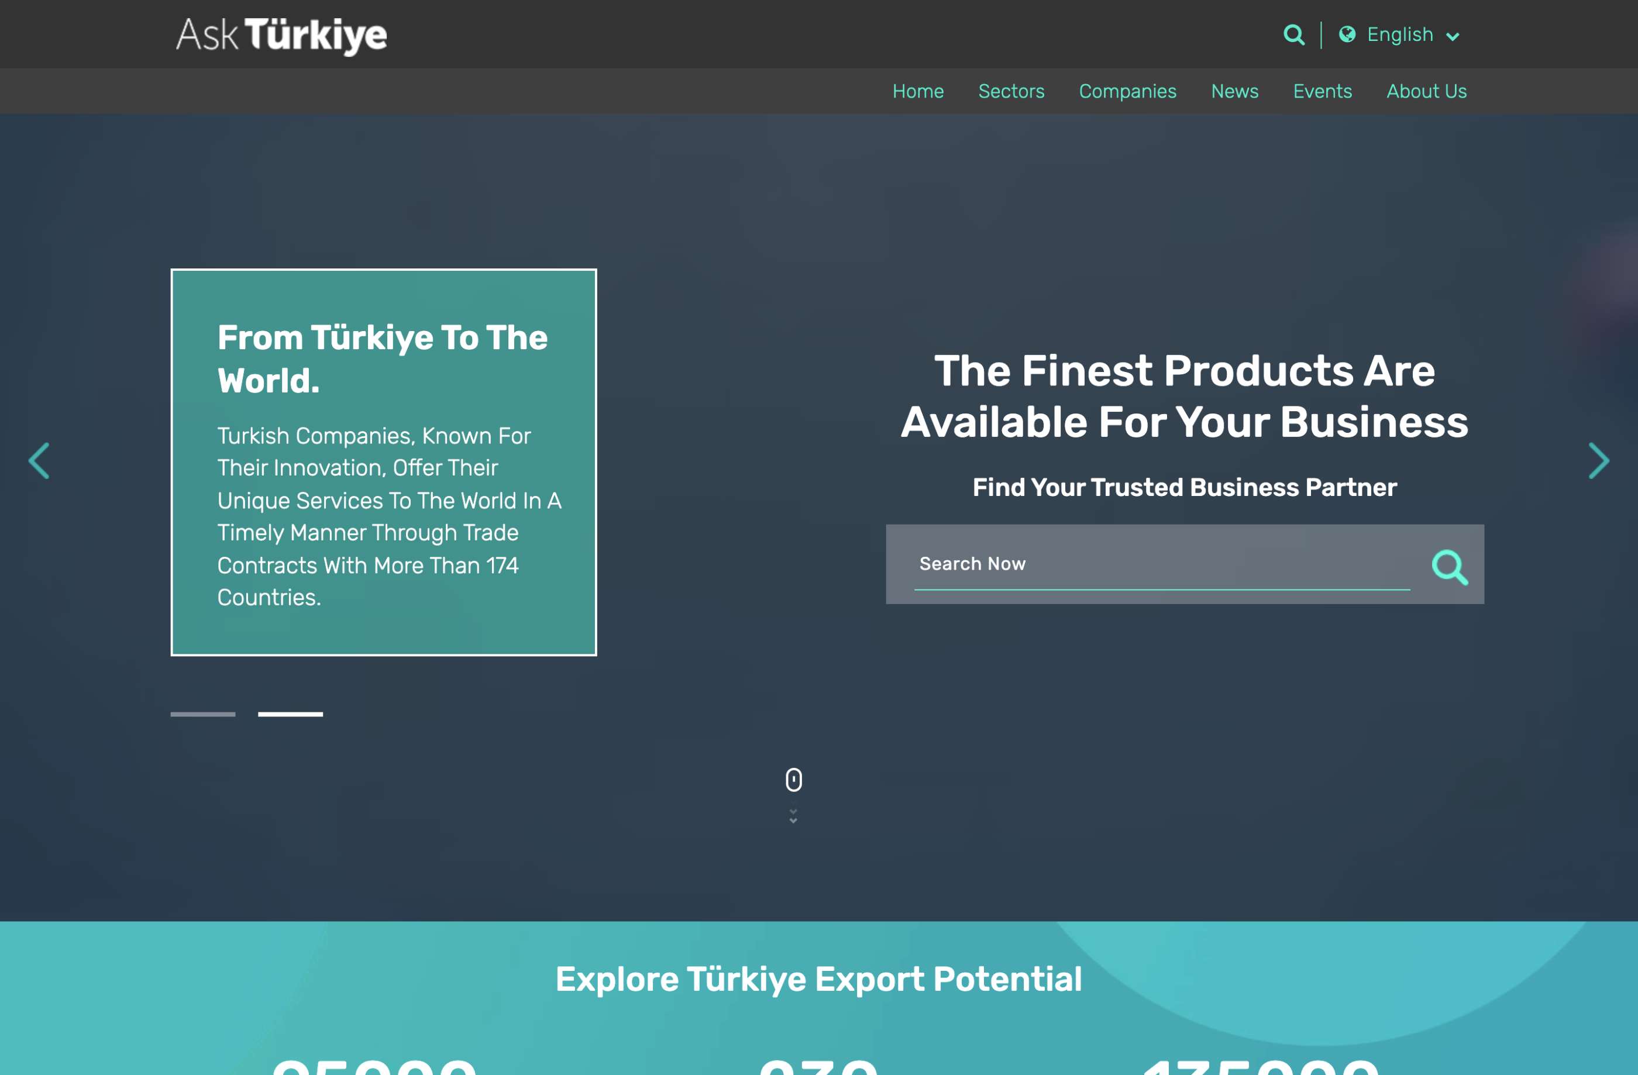The width and height of the screenshot is (1638, 1075).
Task: Open the News menu item
Action: [1235, 92]
